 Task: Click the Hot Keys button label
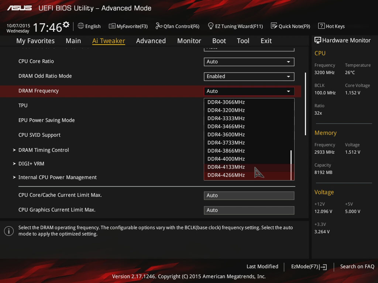point(335,26)
